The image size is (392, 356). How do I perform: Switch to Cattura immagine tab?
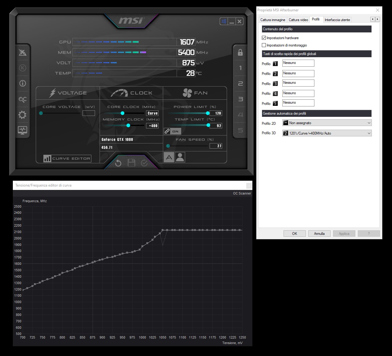coord(273,20)
